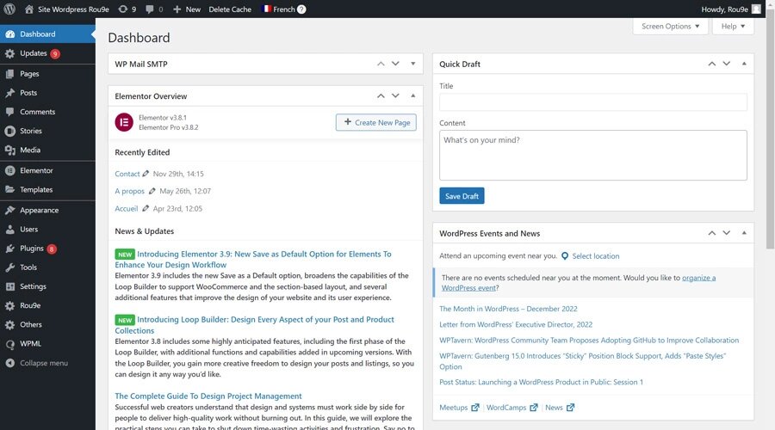Click external link icon beside News
Viewport: 775px width, 430px height.
[570, 408]
